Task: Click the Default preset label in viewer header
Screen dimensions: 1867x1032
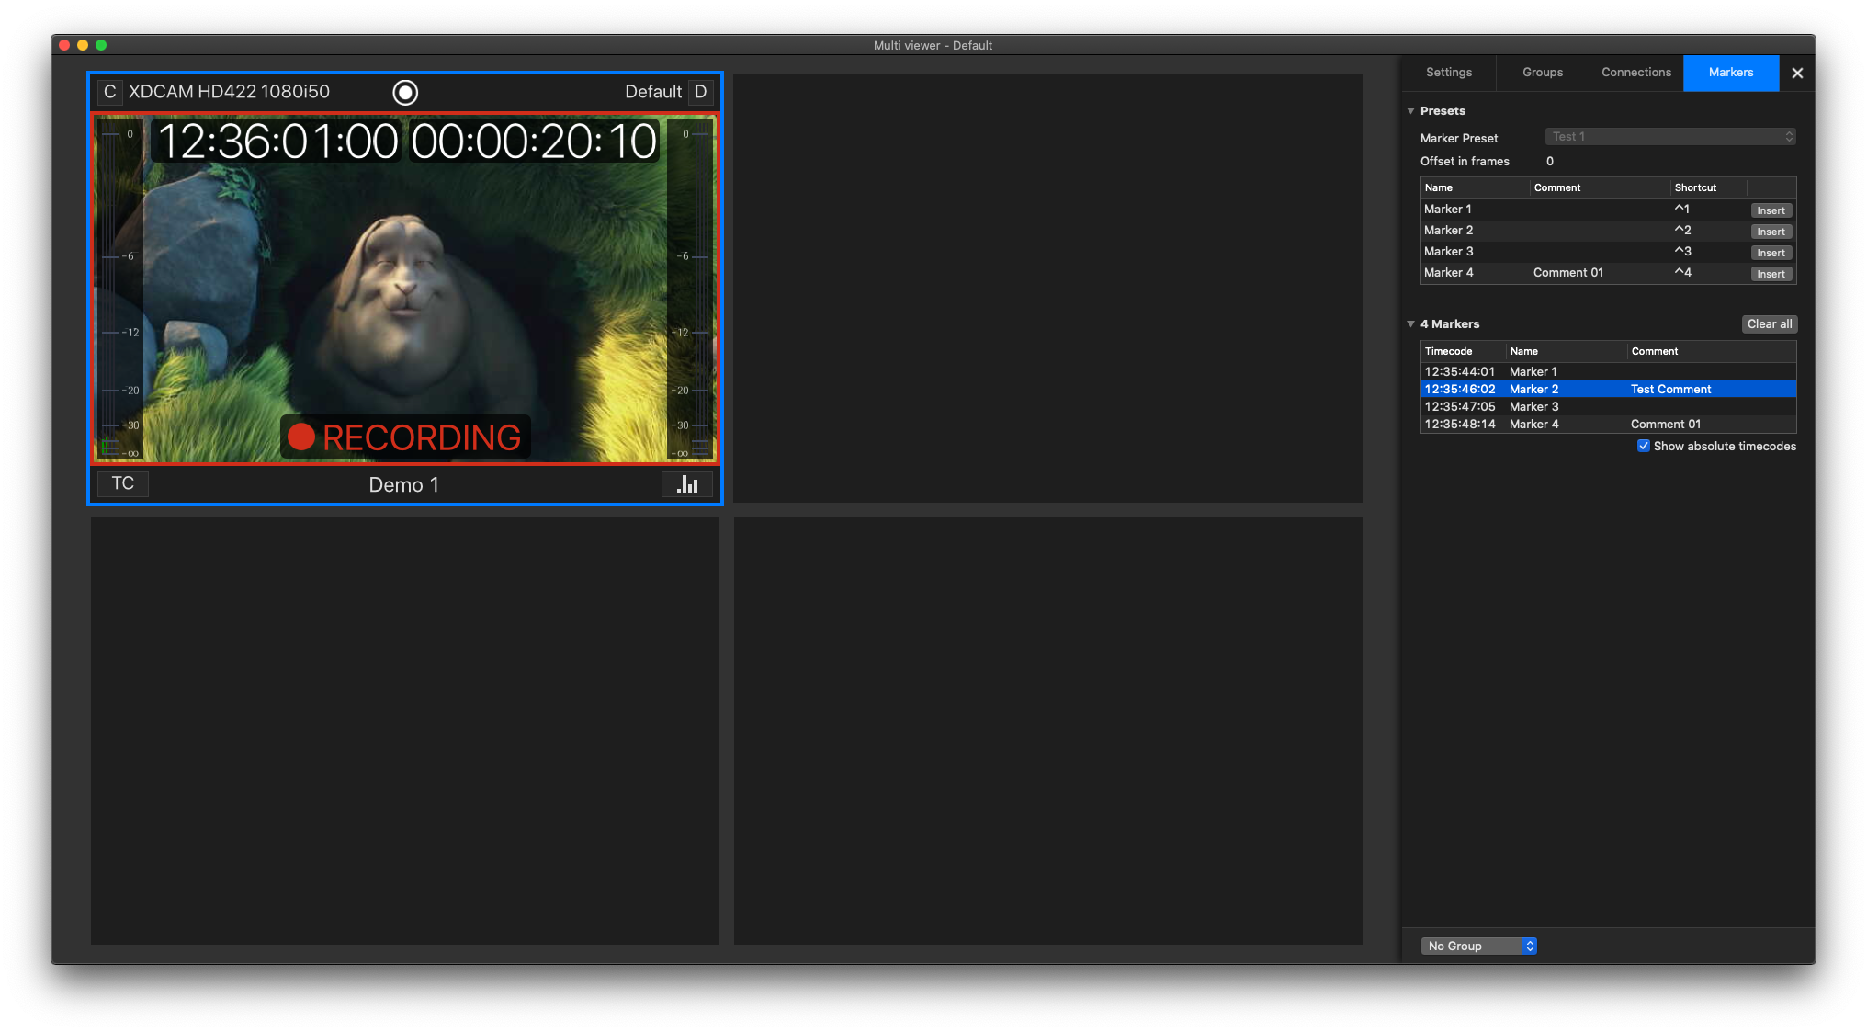Action: 653,92
